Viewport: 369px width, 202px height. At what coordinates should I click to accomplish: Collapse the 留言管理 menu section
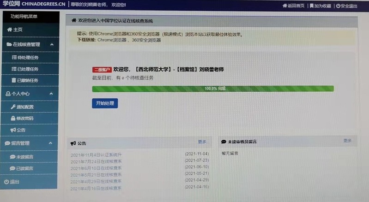pos(51,143)
